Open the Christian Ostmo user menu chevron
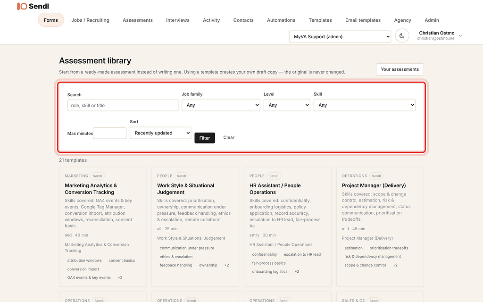This screenshot has height=302, width=483. point(460,36)
